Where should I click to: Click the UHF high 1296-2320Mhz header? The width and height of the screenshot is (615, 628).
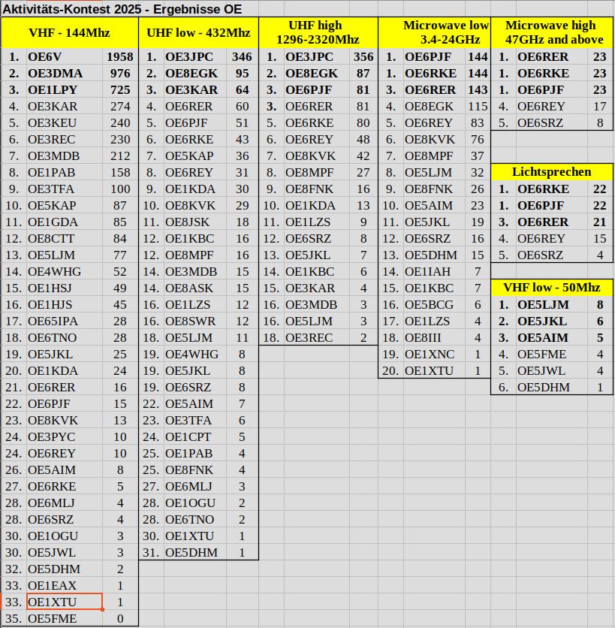point(318,33)
